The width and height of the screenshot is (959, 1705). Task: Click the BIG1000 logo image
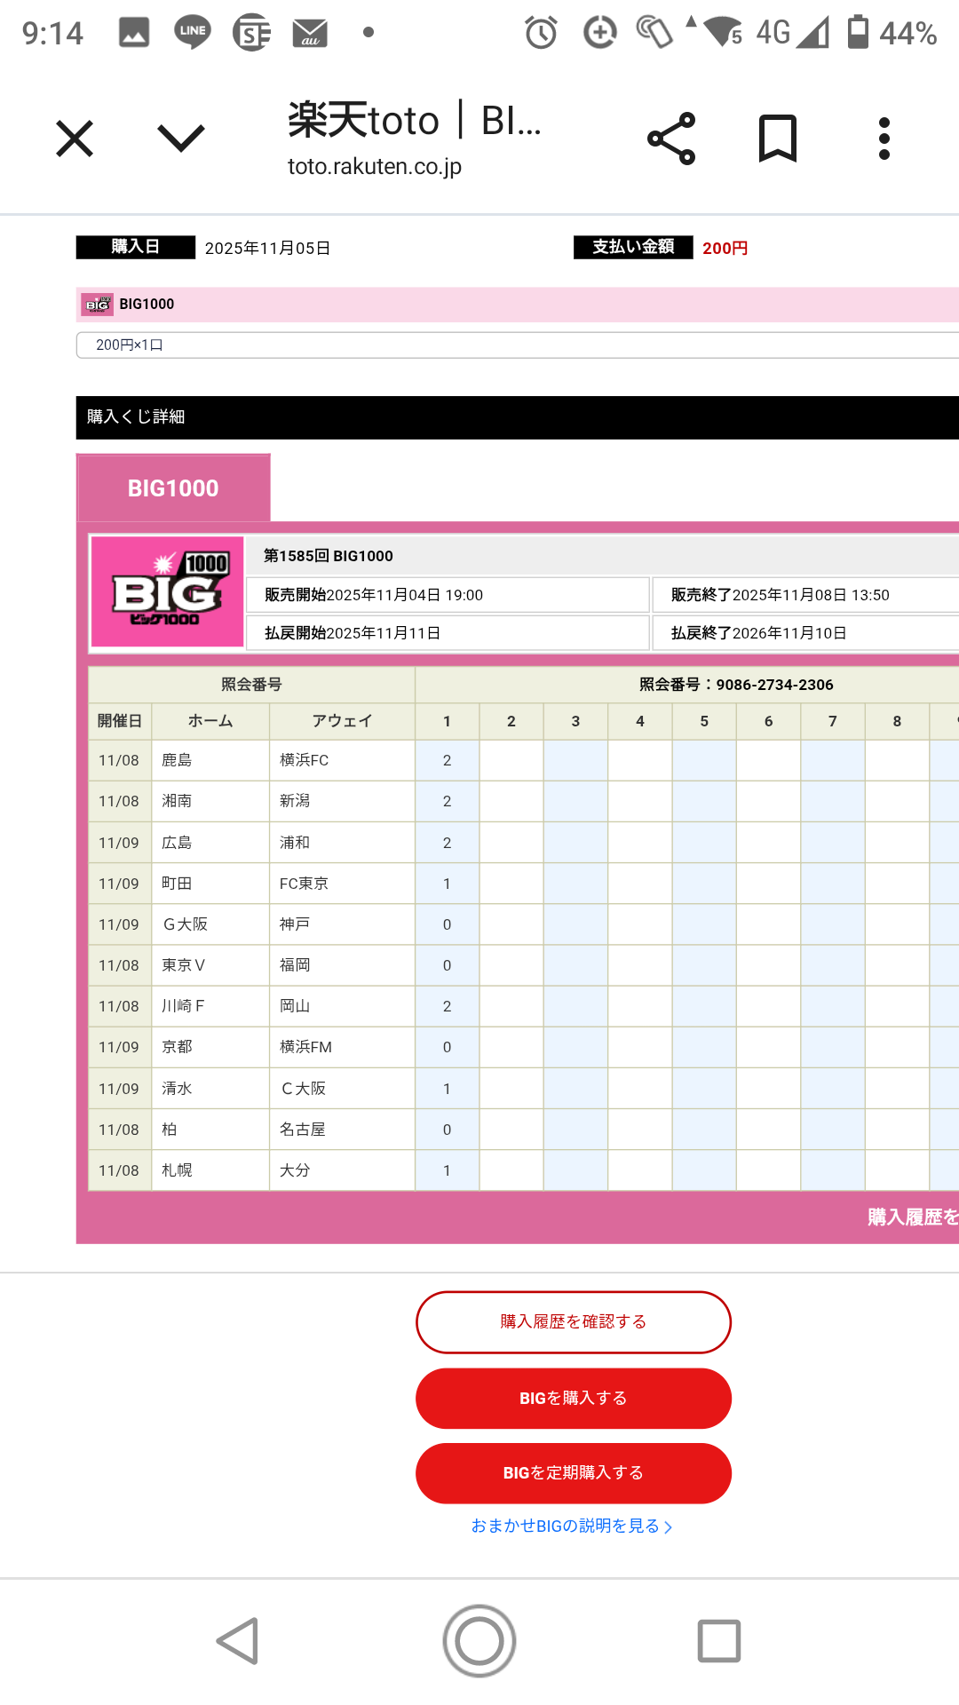[x=168, y=591]
